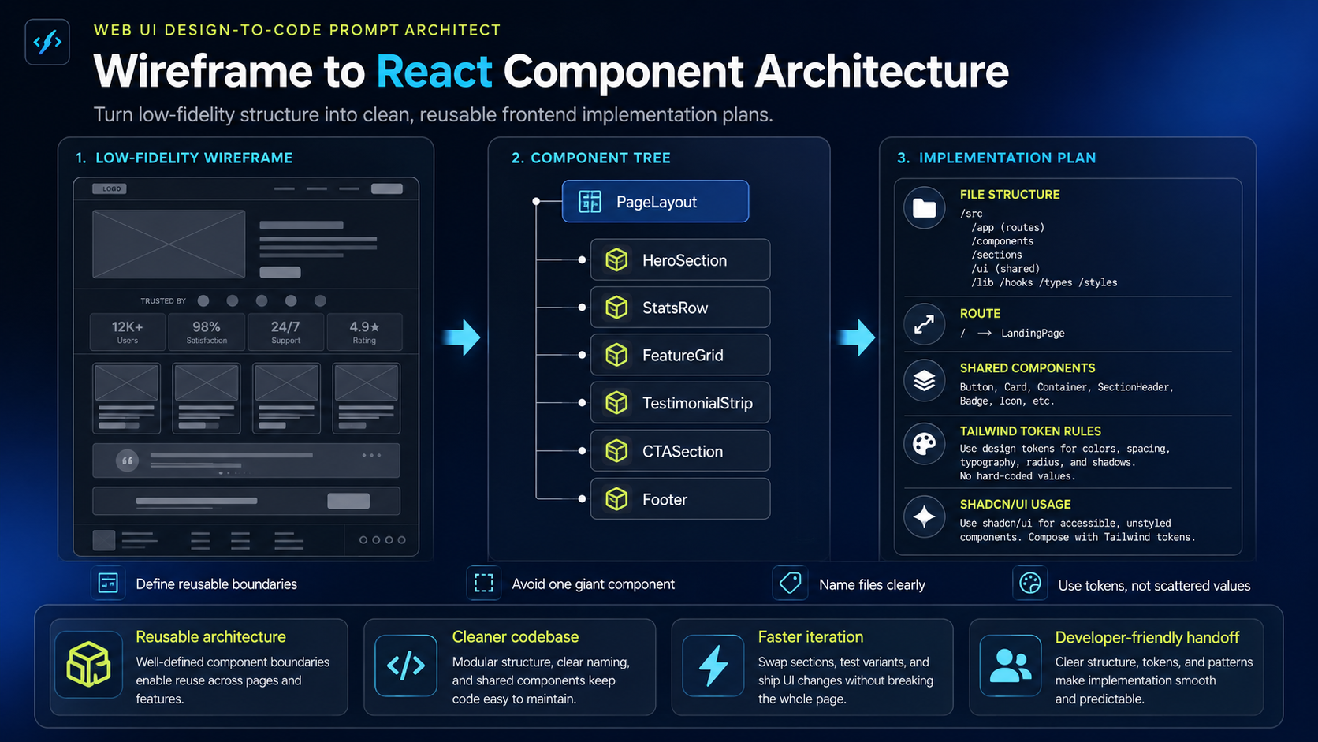
Task: Click the FeatureGrid cube icon
Action: click(x=616, y=355)
